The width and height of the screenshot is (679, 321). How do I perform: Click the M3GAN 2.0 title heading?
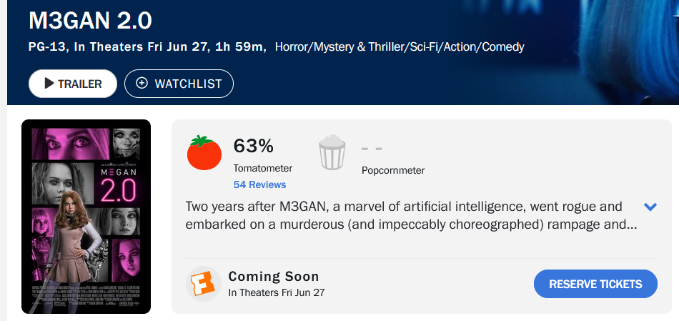coord(90,20)
